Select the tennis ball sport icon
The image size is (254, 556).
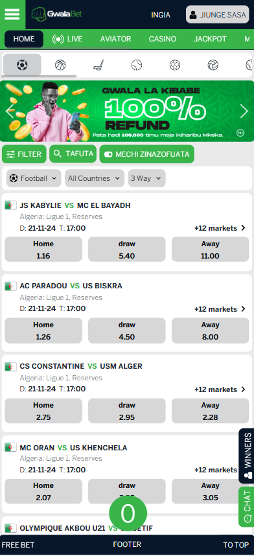(x=137, y=65)
